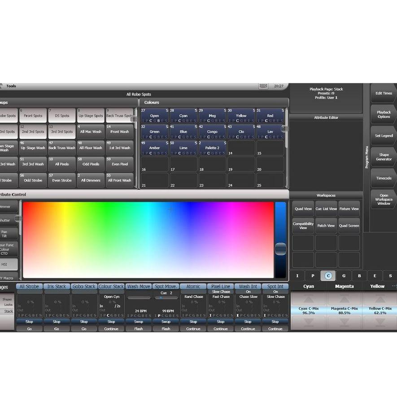Screen dimensions: 397x405
Task: Select empty palette slot 25
Action: click(270, 180)
